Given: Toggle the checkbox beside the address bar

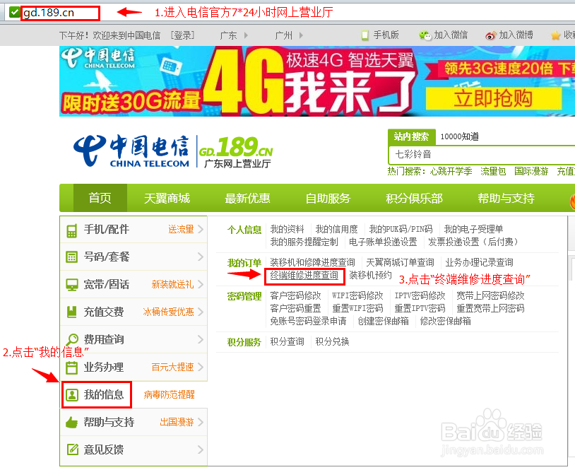Looking at the screenshot, I should pyautogui.click(x=13, y=12).
